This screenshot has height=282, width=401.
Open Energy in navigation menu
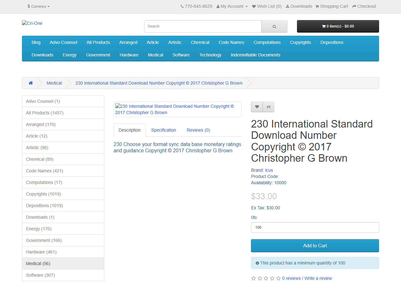coord(70,55)
